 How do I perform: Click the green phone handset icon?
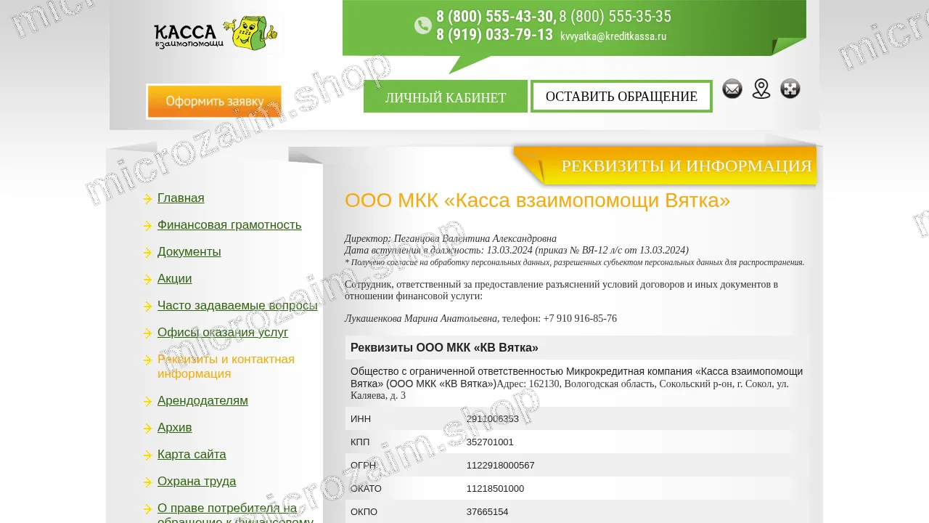(423, 25)
